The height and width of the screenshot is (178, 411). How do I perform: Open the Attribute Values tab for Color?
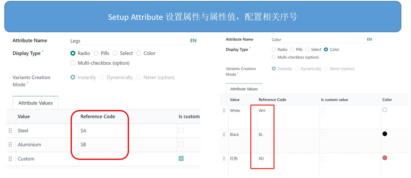244,89
